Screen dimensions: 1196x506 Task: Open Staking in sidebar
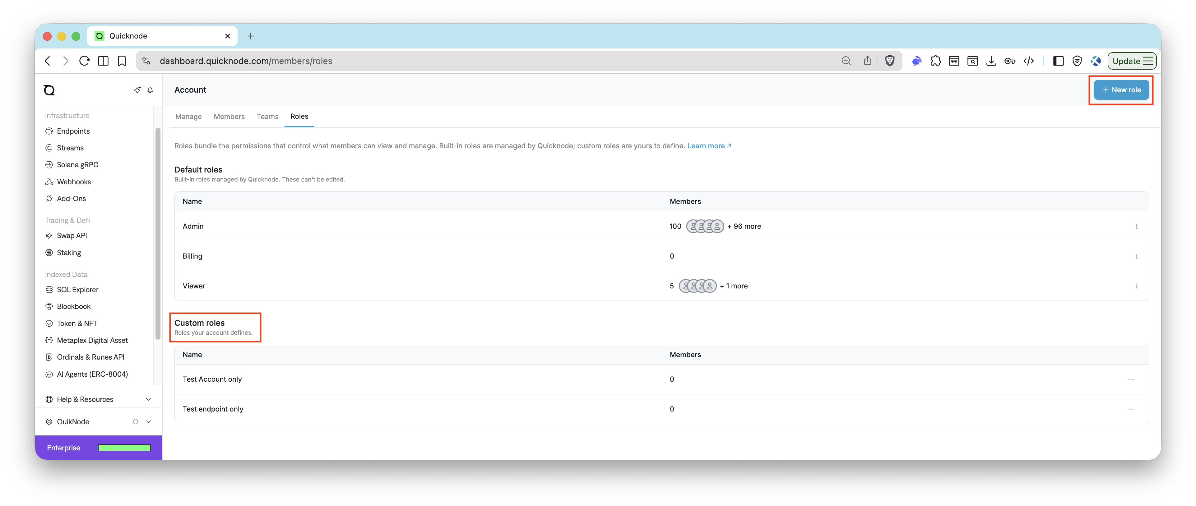tap(63, 253)
